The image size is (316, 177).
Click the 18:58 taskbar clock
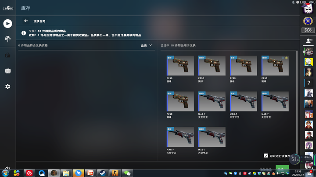(x=298, y=173)
